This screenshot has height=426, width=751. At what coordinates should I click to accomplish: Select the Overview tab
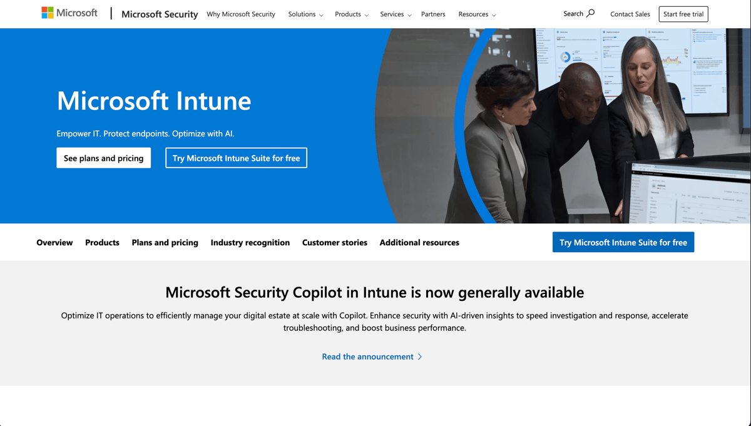54,242
